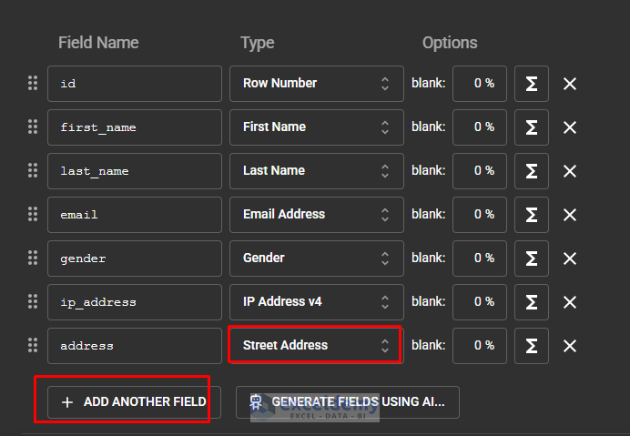Click the formula sigma icon for id row
Screen dimensions: 630x436
532,84
